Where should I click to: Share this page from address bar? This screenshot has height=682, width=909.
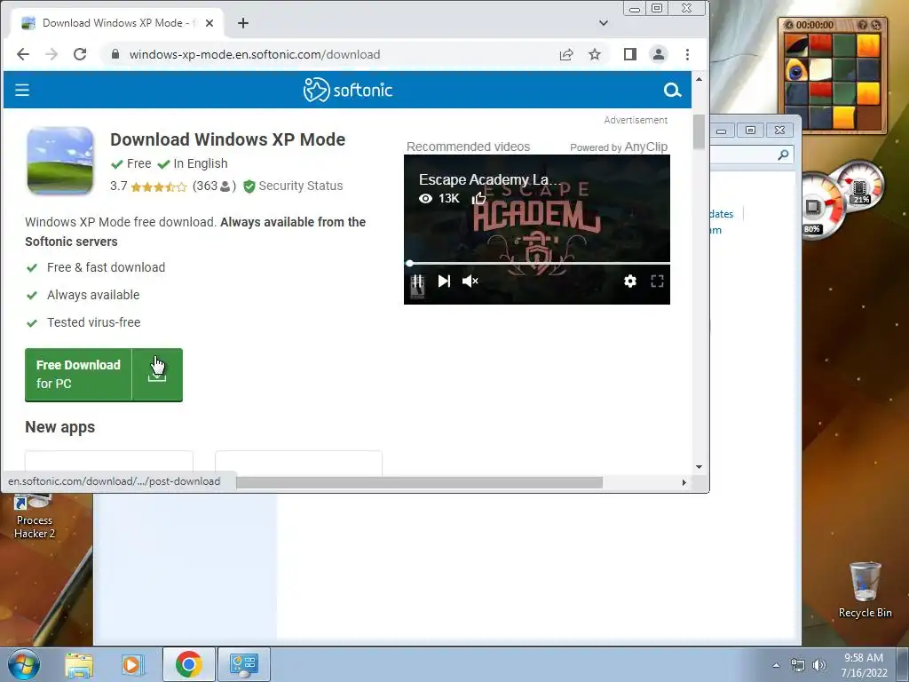coord(566,54)
